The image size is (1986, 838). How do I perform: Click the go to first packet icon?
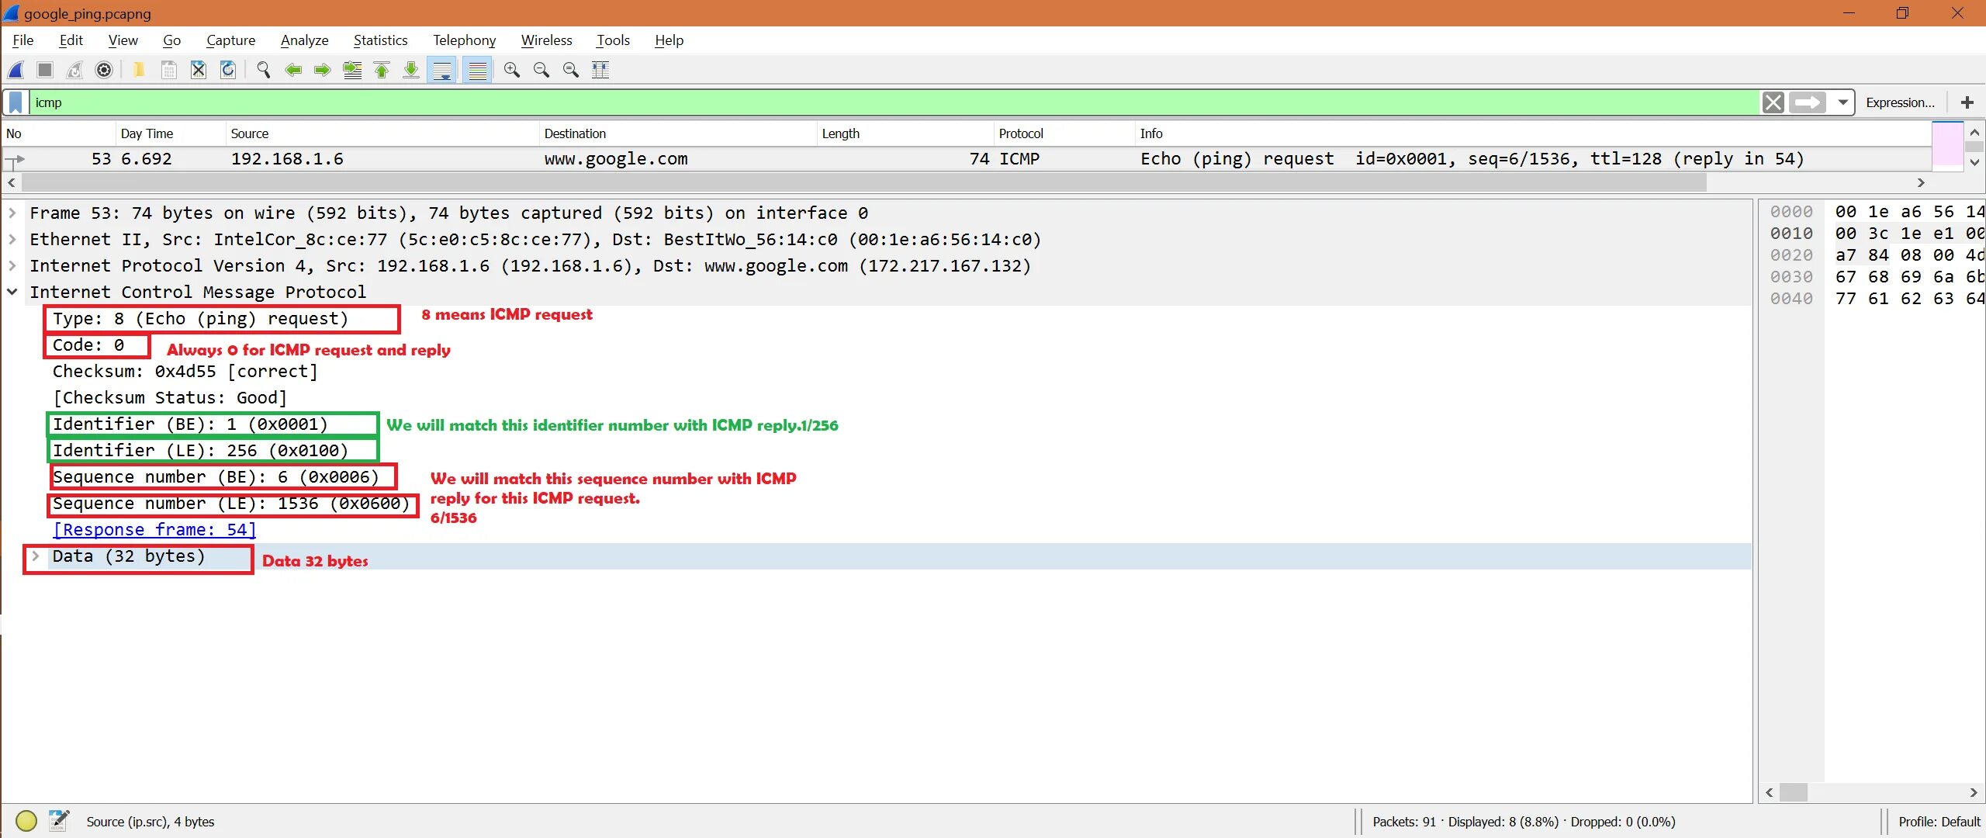(x=382, y=71)
